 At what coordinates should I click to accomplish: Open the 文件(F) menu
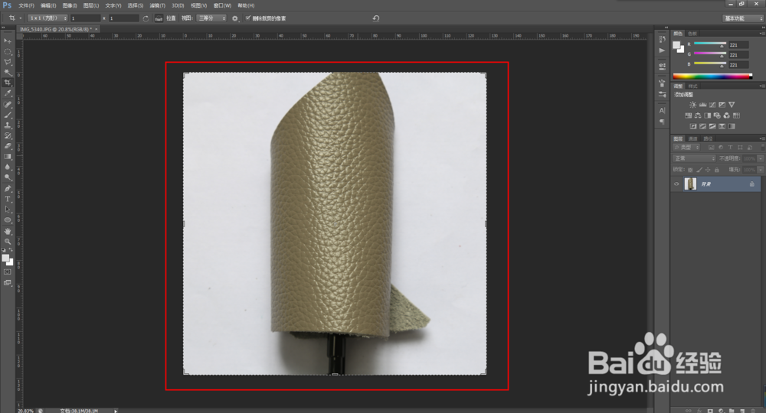(x=26, y=5)
